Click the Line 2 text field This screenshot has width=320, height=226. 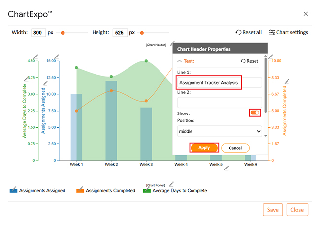(x=220, y=102)
